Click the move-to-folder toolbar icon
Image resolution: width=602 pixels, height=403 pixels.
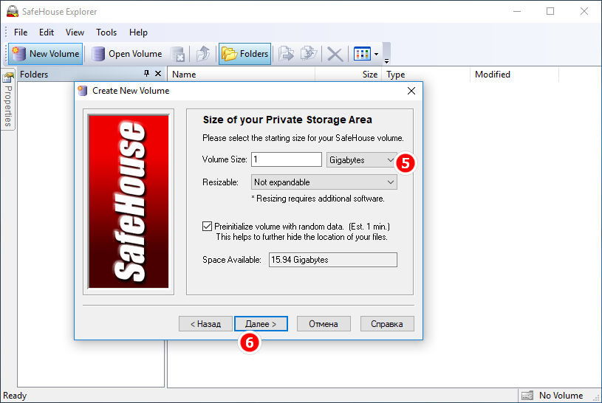[309, 54]
